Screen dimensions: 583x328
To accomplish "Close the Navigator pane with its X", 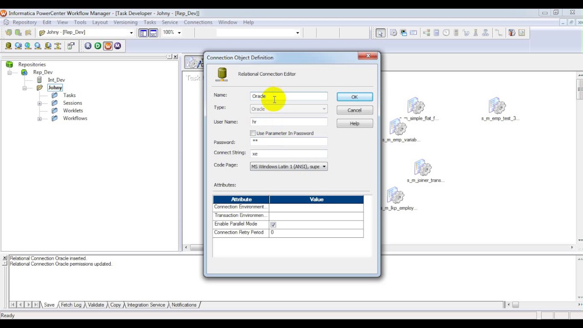I will click(x=175, y=56).
